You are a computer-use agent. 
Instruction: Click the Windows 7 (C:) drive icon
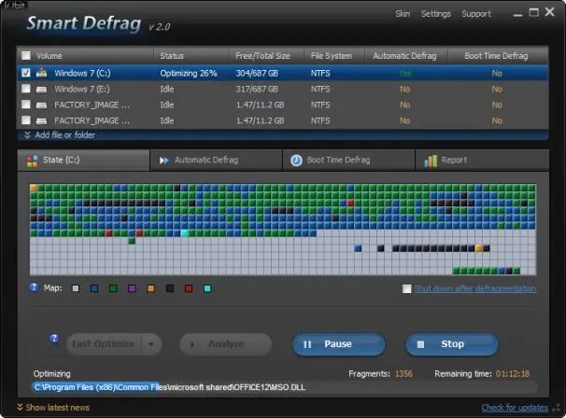tap(41, 73)
